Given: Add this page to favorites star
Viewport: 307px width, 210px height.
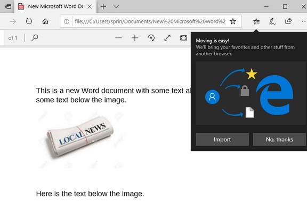Looking at the screenshot, I should pos(233,21).
